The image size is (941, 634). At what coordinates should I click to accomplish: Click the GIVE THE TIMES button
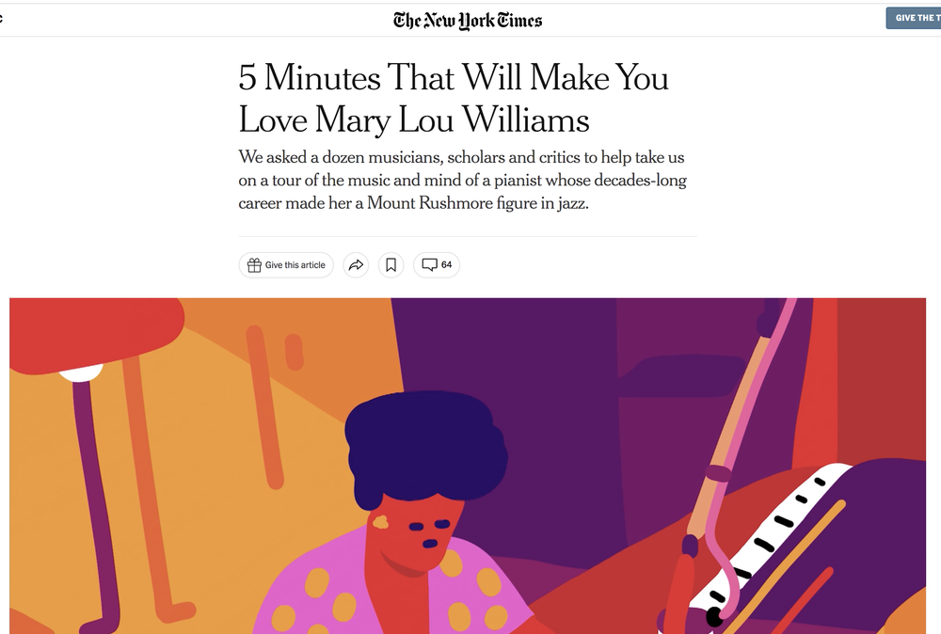tap(914, 18)
